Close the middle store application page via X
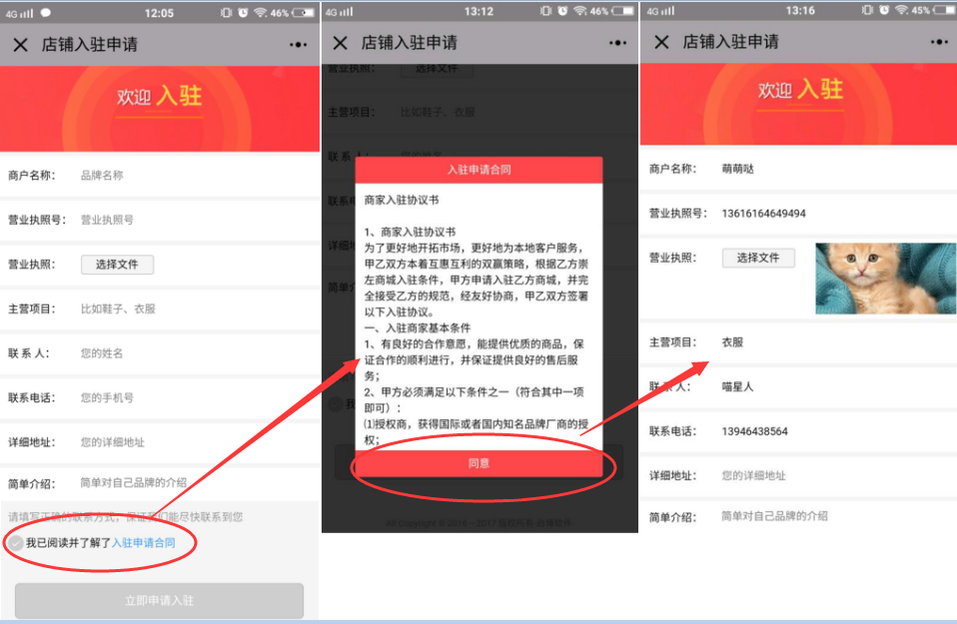 tap(340, 43)
